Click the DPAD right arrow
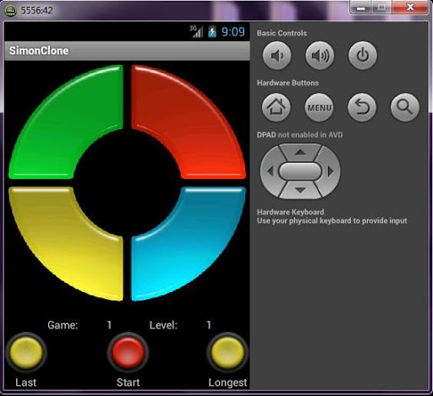 pos(331,171)
